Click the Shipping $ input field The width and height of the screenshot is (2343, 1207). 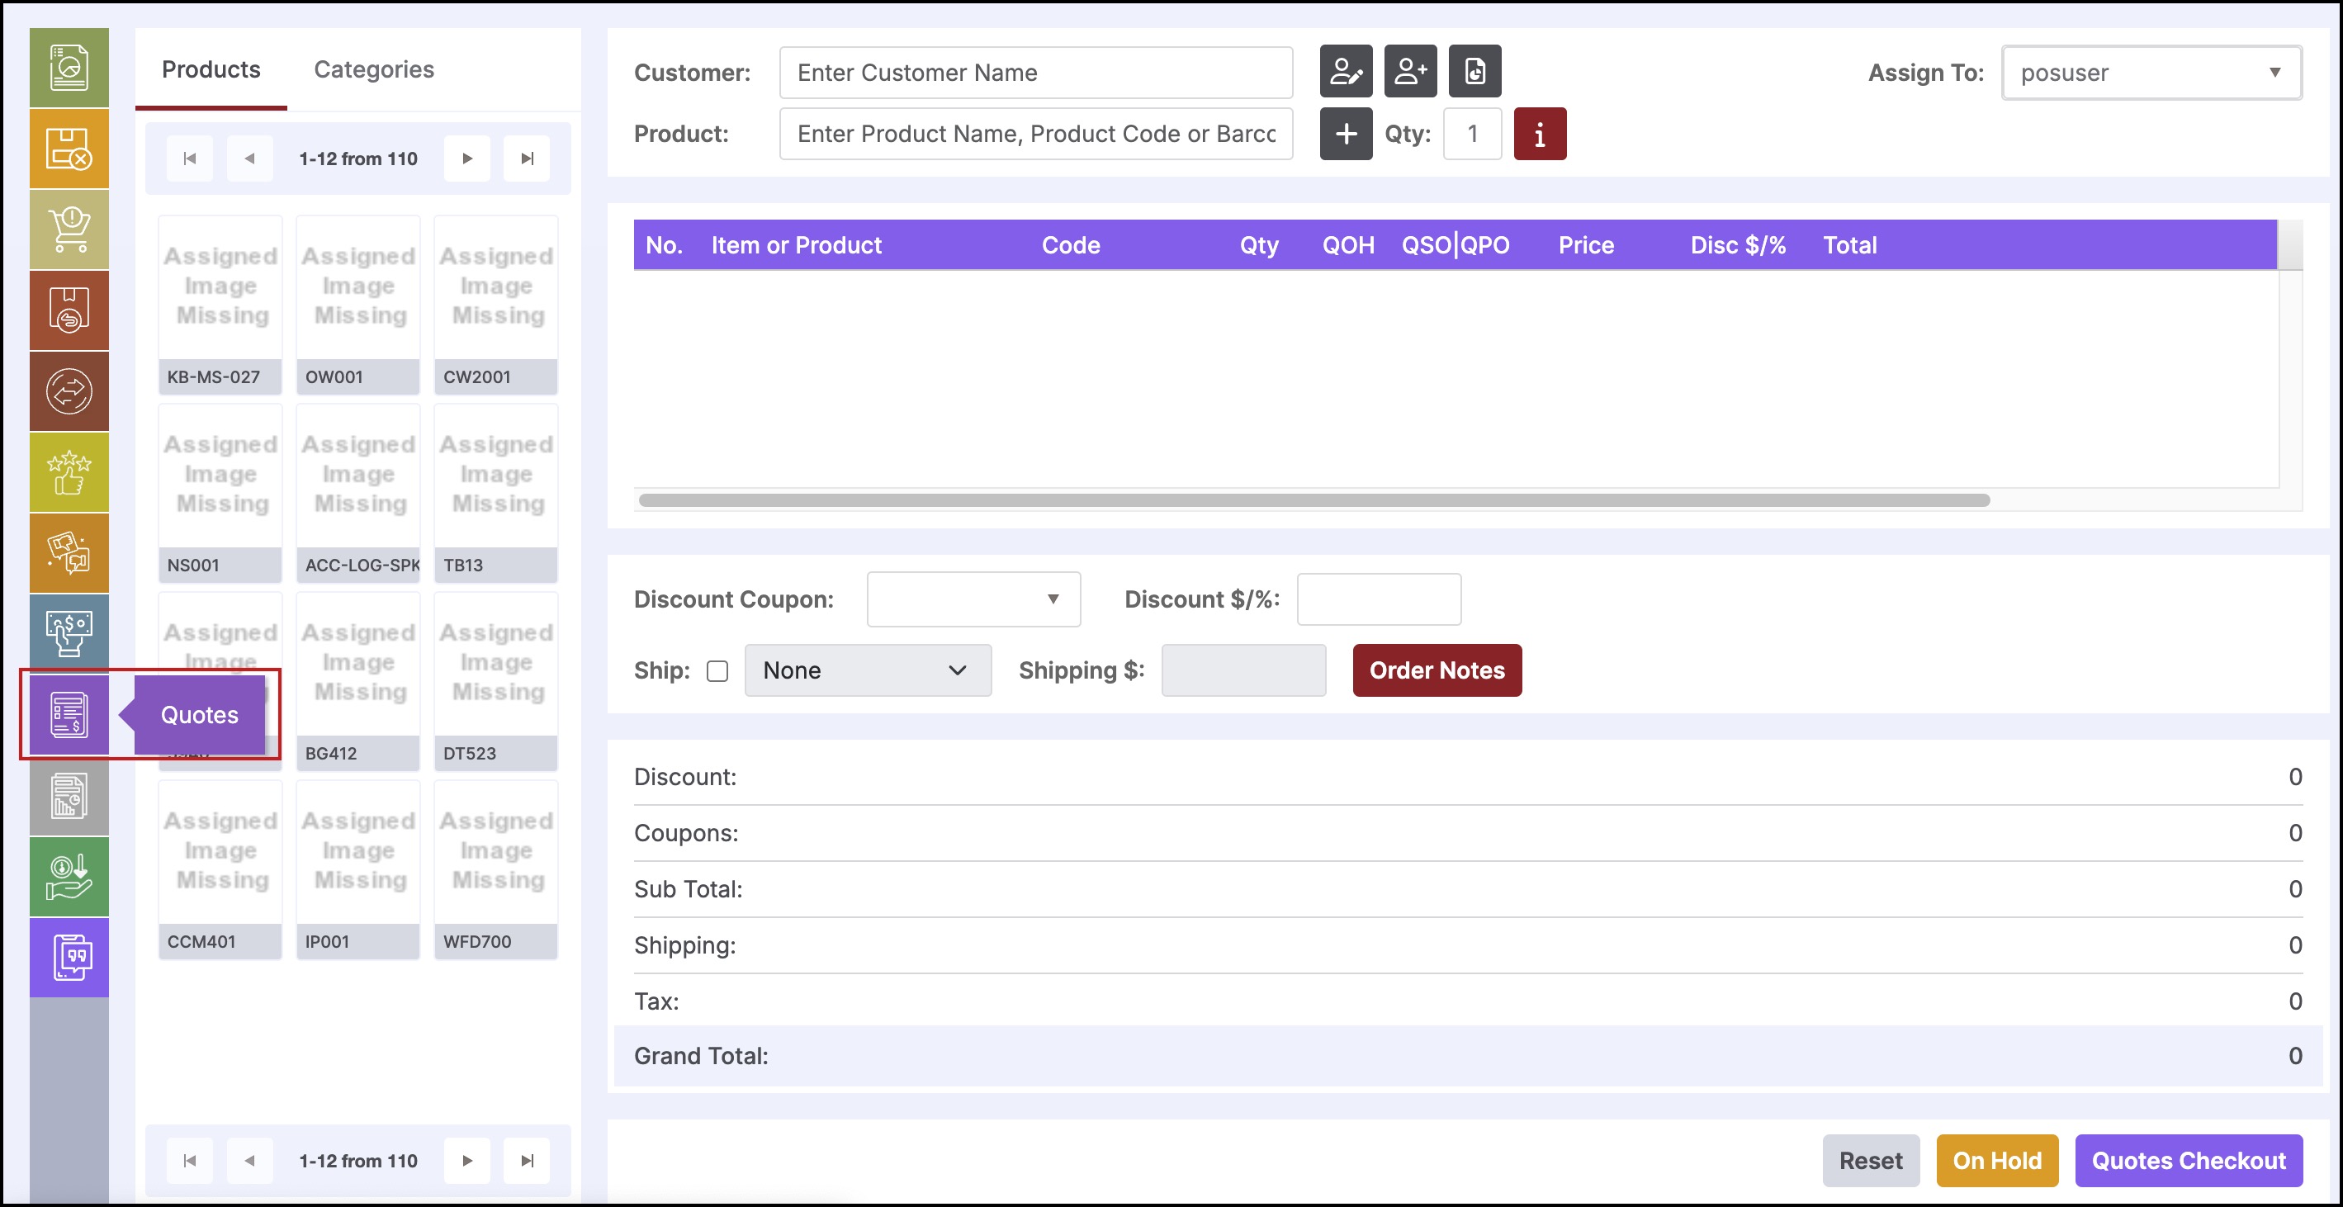point(1243,670)
